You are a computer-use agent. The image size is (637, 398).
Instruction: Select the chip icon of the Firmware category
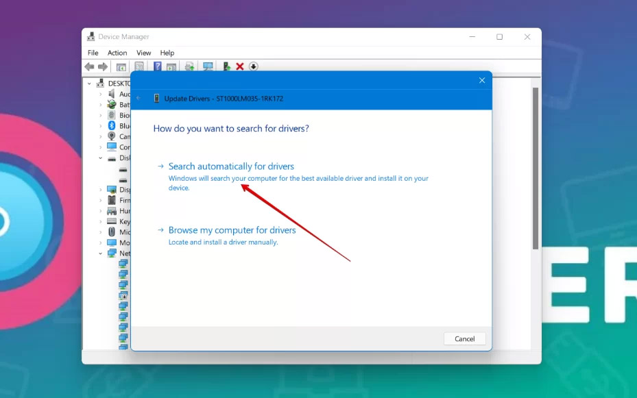[112, 200]
